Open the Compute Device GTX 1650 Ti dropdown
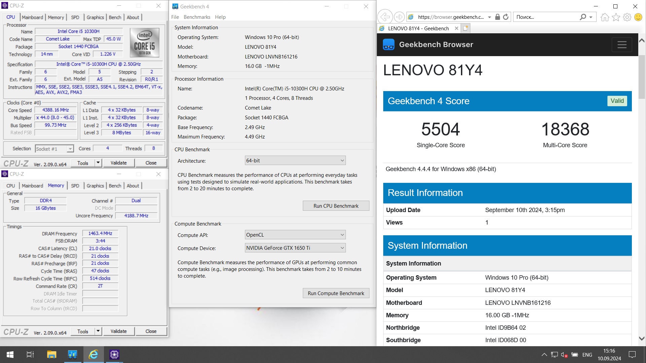646x363 pixels. (x=295, y=248)
